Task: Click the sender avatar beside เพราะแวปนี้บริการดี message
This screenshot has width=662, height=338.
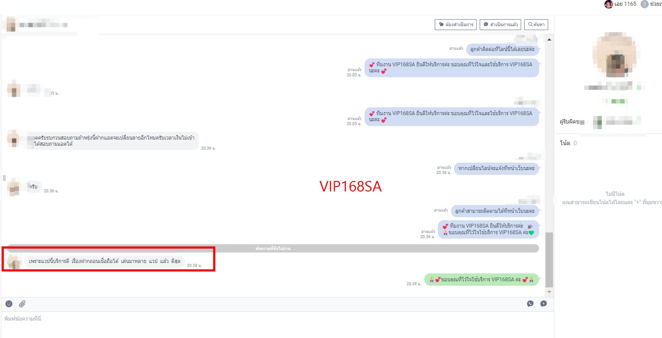Action: (14, 262)
